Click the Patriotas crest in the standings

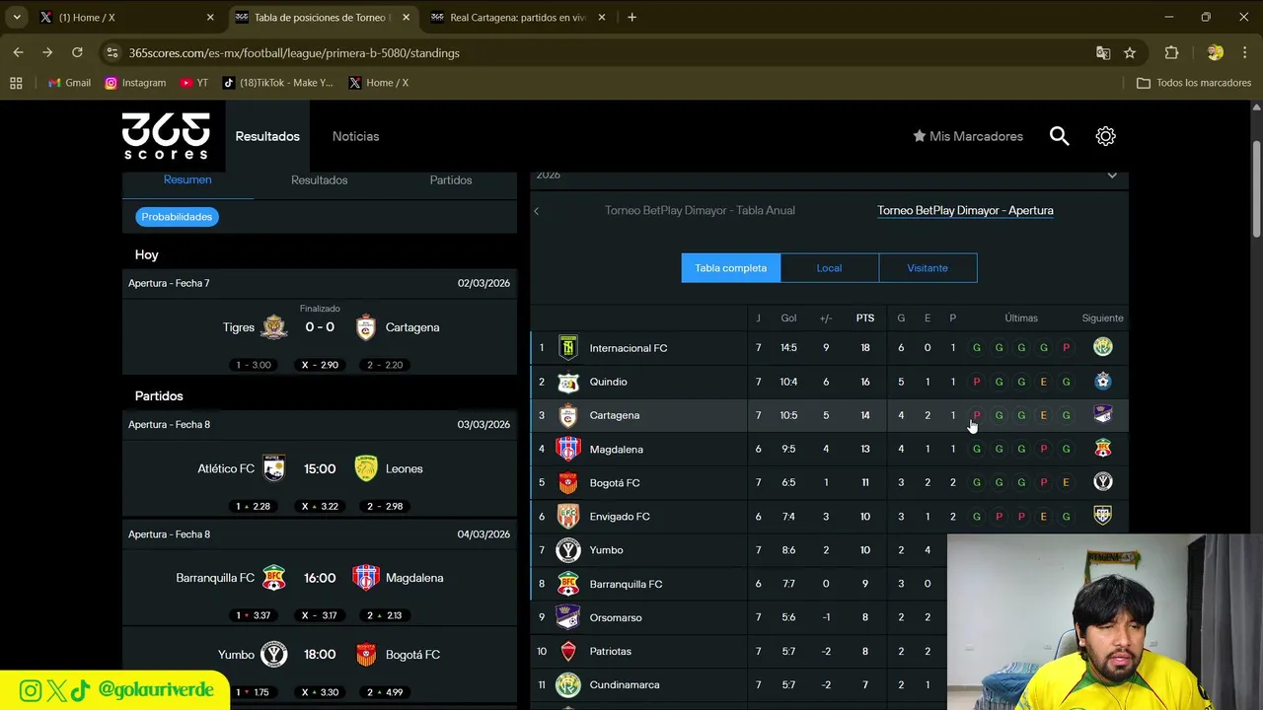[x=568, y=651]
